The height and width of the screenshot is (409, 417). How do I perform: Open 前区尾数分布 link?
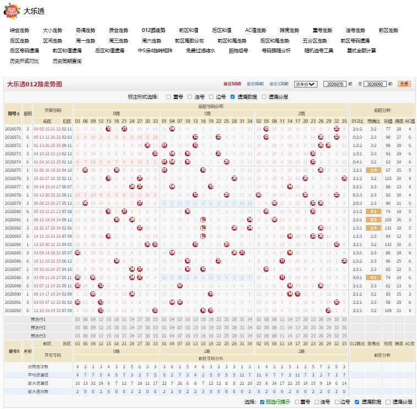189,41
